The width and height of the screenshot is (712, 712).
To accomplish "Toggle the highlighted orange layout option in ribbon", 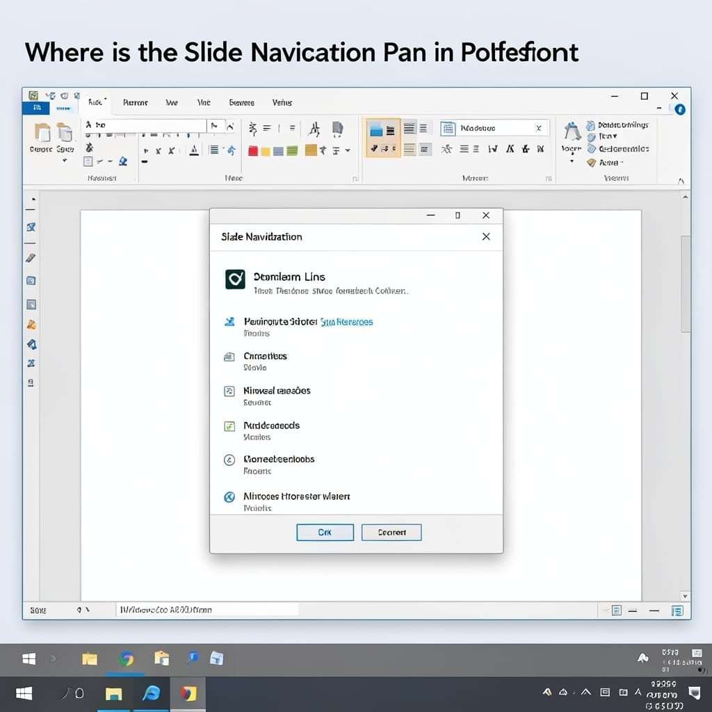I will 383,138.
